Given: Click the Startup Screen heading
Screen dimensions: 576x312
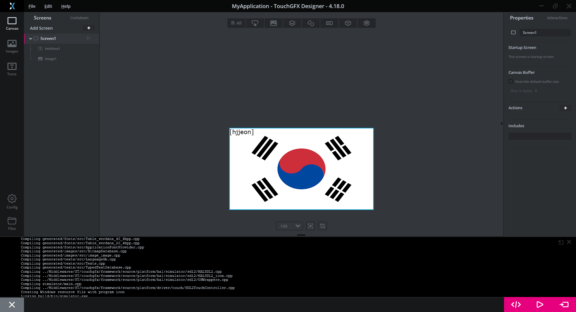Looking at the screenshot, I should (x=522, y=47).
